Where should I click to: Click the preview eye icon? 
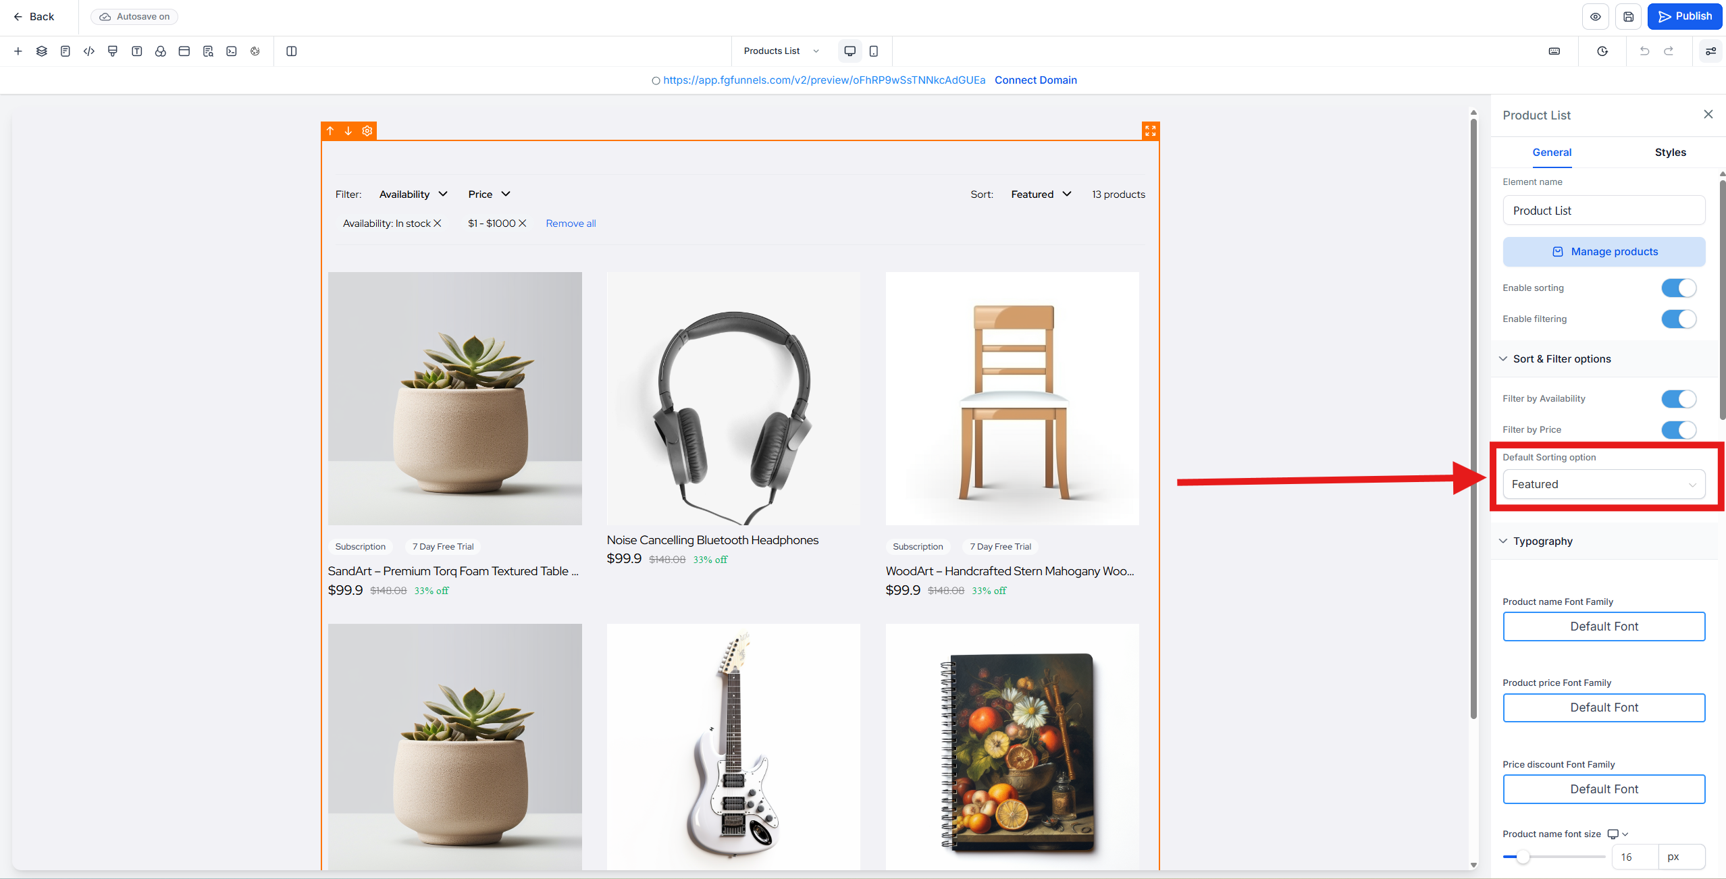(x=1595, y=17)
